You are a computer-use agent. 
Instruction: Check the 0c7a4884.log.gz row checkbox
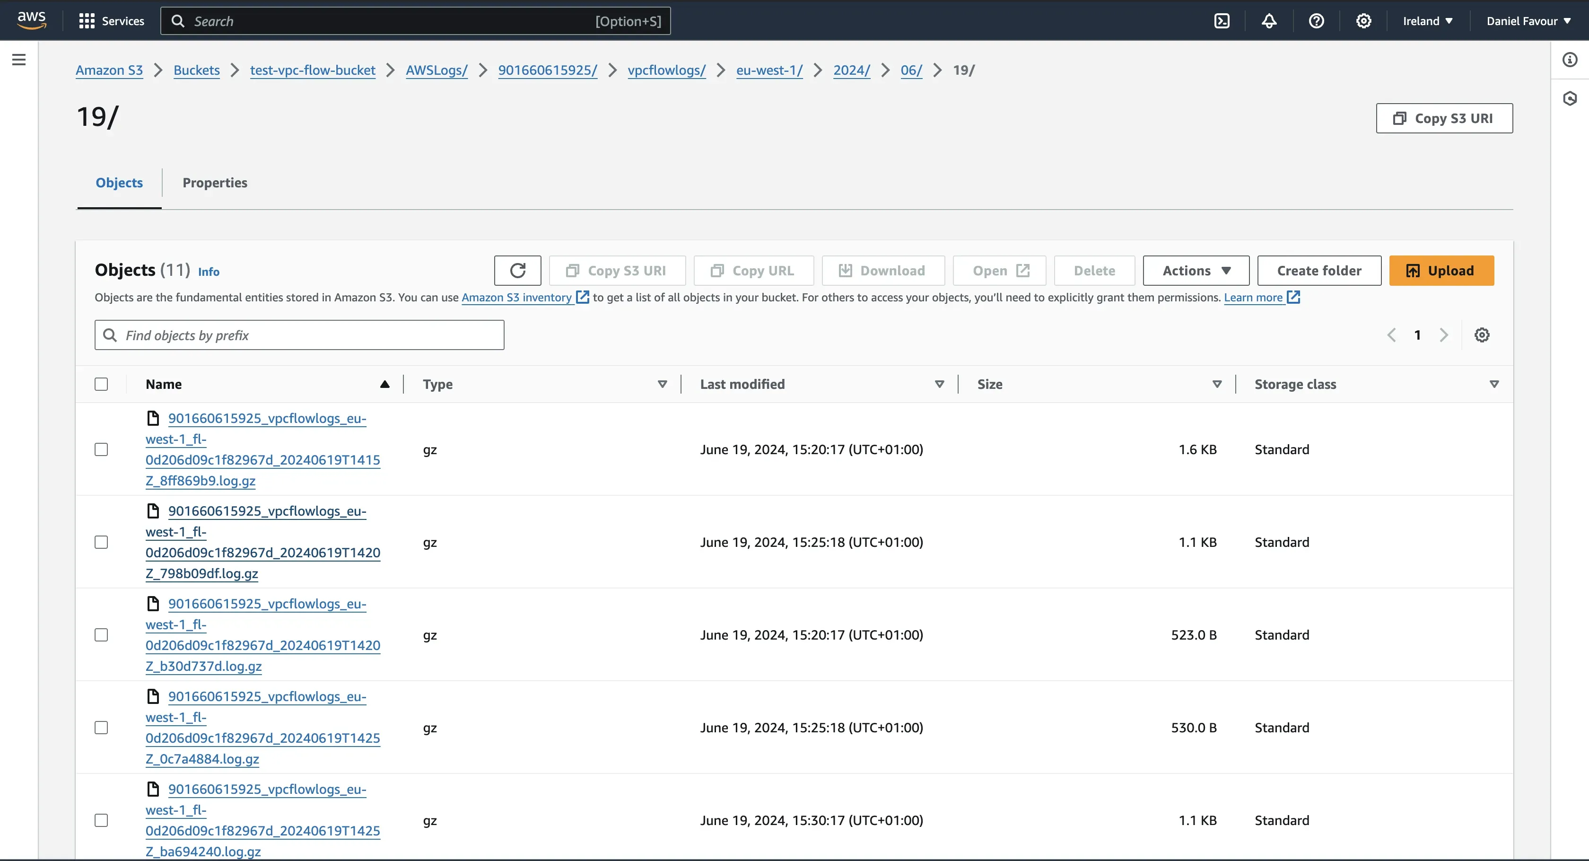[x=101, y=727]
